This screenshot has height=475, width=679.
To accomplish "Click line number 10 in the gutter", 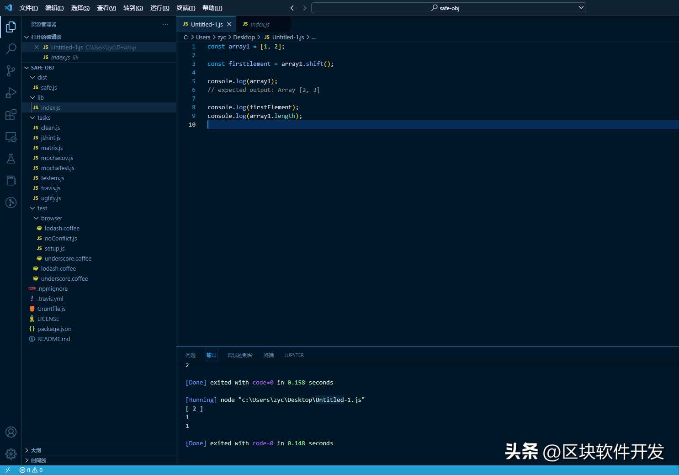I will [x=192, y=125].
